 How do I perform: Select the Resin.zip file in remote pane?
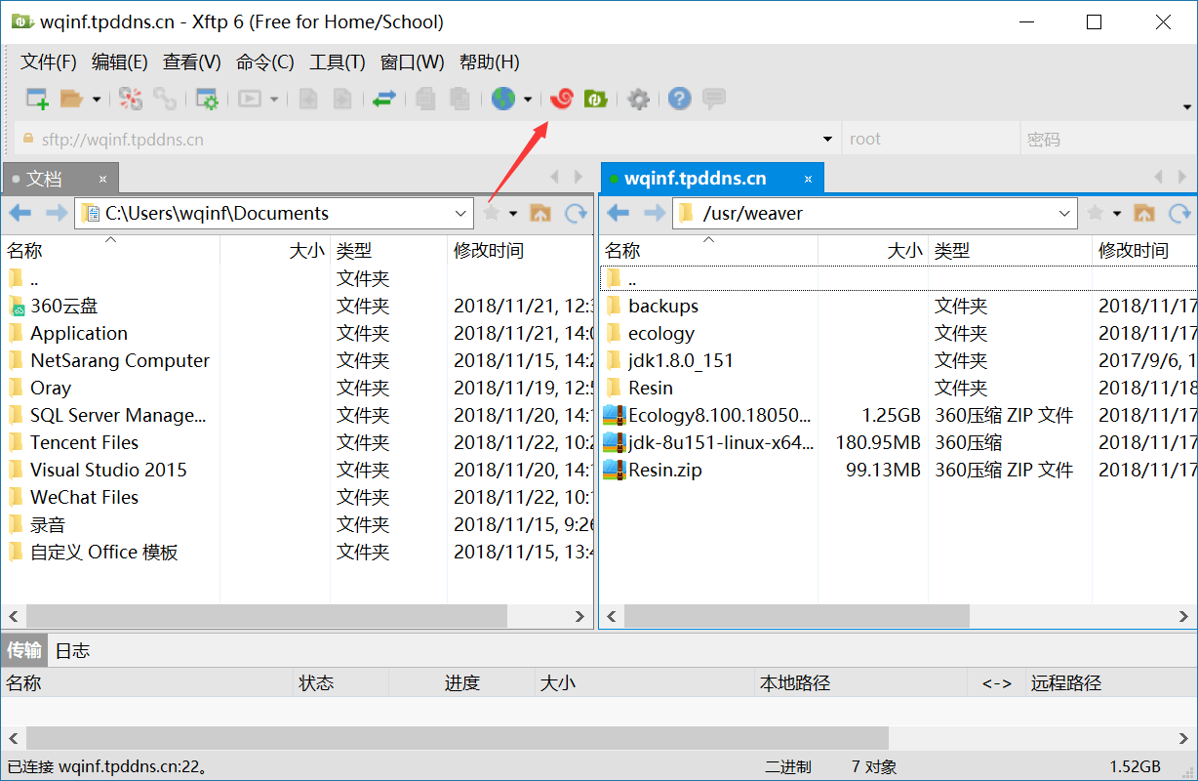(x=664, y=470)
